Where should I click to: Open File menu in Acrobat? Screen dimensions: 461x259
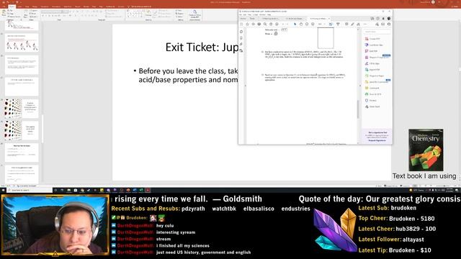241,14
